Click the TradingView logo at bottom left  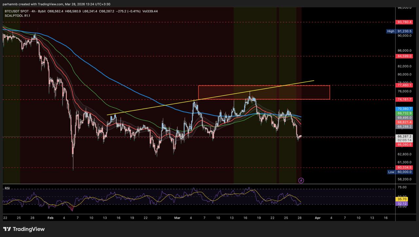[24, 229]
